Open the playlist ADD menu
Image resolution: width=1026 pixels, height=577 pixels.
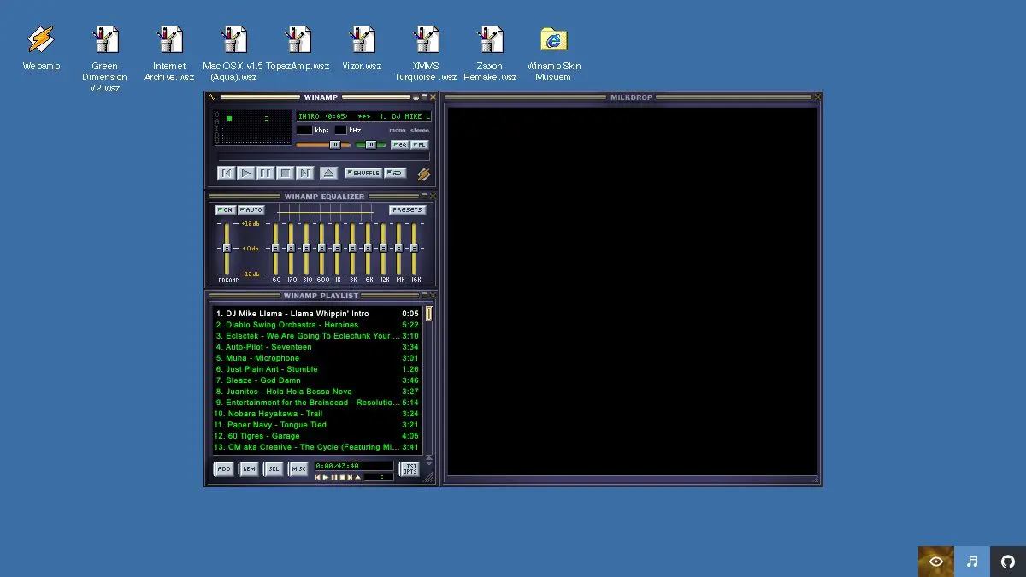point(224,468)
